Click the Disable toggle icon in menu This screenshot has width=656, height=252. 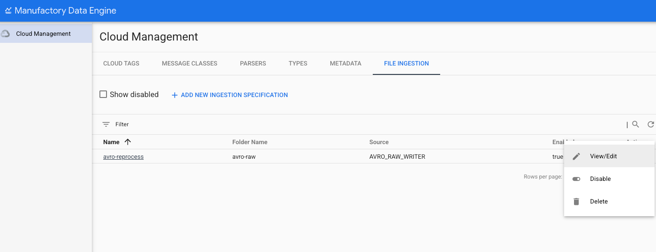576,179
